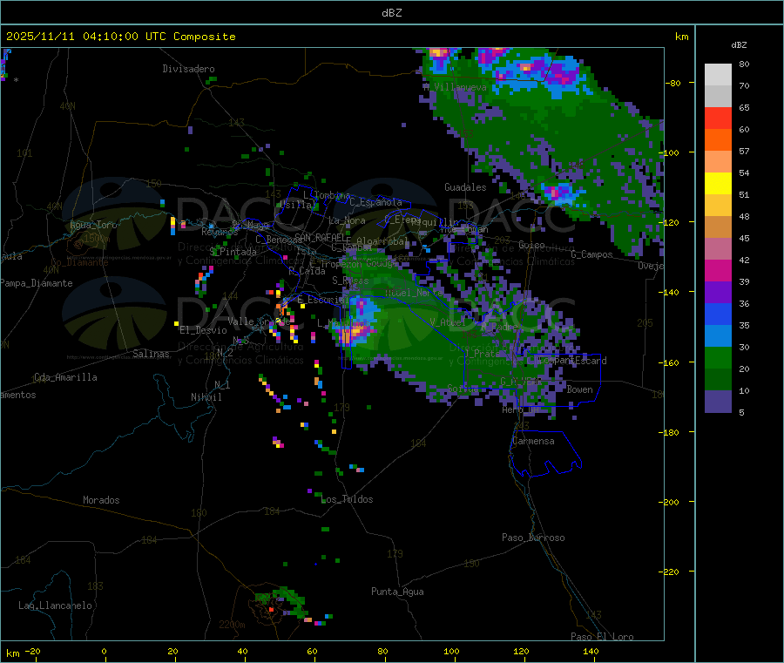Click the 54 value in the dBZ legend
This screenshot has height=663, width=784.
(744, 173)
